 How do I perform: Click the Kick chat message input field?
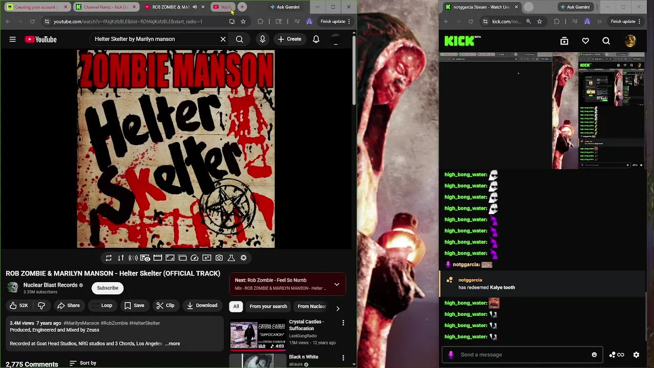click(x=523, y=355)
